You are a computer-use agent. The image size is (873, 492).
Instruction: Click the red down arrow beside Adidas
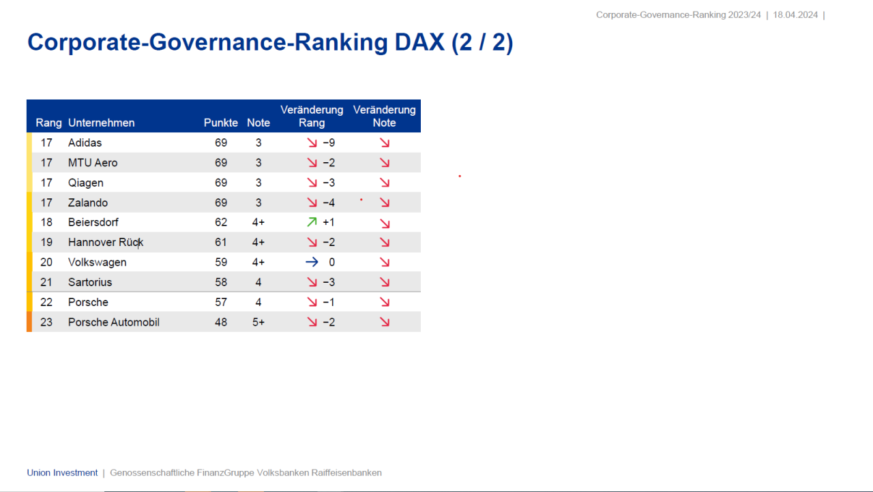pos(311,142)
